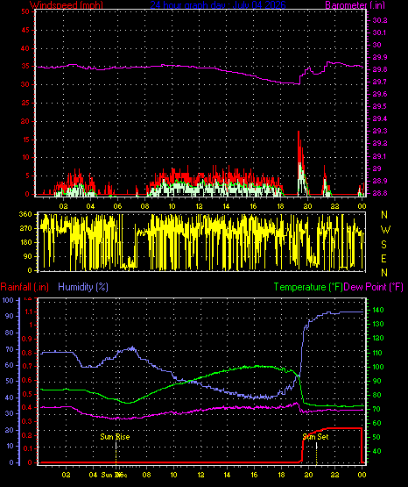
Task: Click the '110' temperature axis value
Action: (377, 353)
